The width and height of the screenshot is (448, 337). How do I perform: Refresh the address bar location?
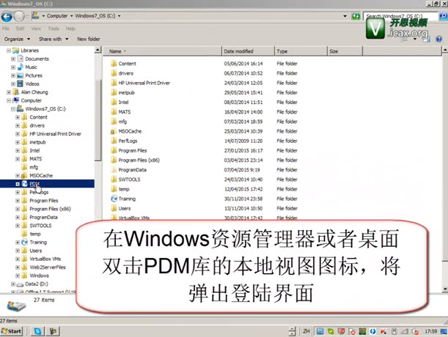(356, 16)
